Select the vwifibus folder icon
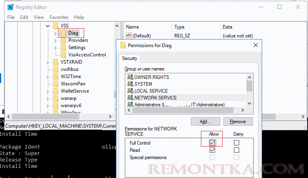308x178 pixels. (56, 69)
